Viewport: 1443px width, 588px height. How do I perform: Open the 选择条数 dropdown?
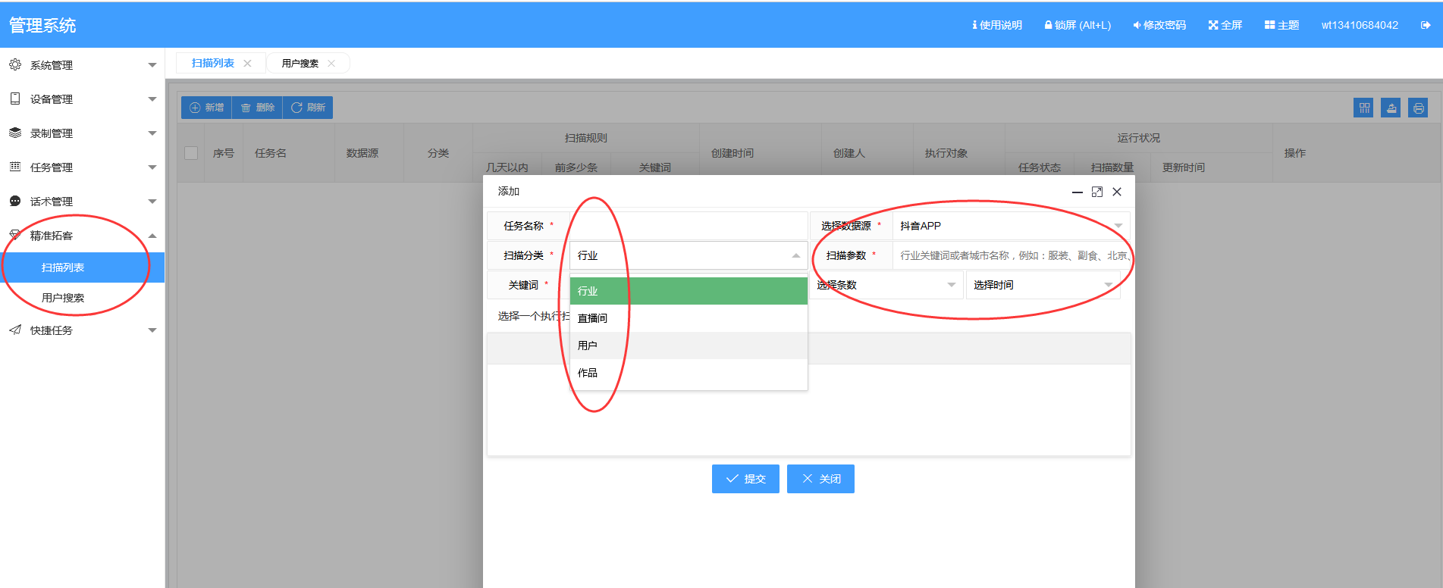886,285
